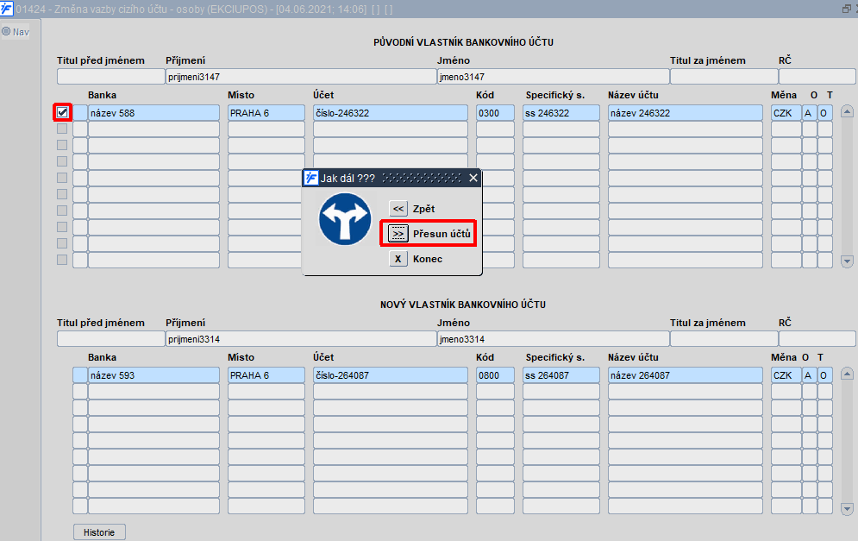
Task: Click the PRAHA 6 field in název 593 row
Action: click(266, 375)
